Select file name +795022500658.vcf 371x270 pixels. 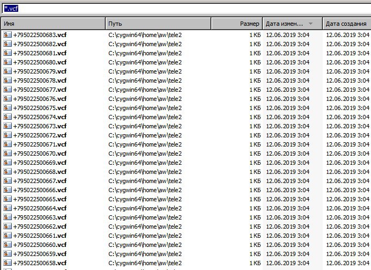coord(40,263)
